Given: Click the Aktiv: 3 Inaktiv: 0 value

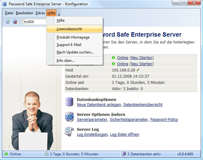Looking at the screenshot, I should (x=127, y=89).
